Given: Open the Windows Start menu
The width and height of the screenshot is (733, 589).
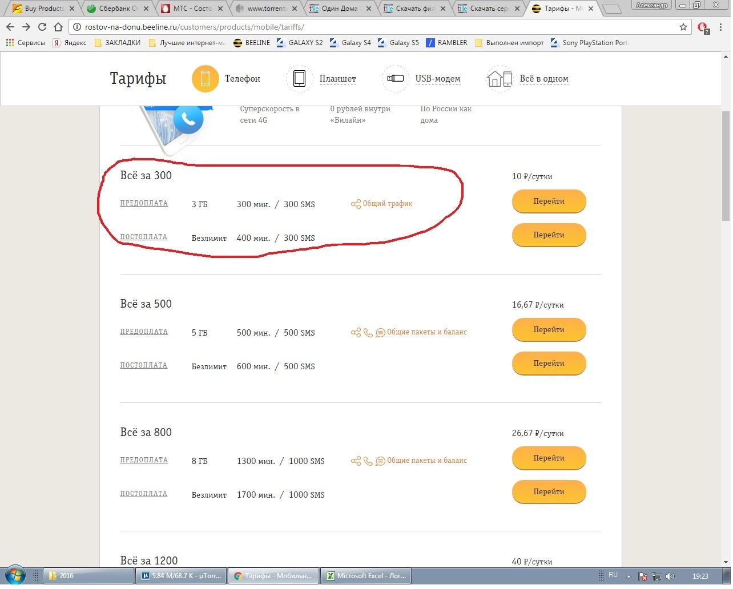Looking at the screenshot, I should (x=15, y=576).
